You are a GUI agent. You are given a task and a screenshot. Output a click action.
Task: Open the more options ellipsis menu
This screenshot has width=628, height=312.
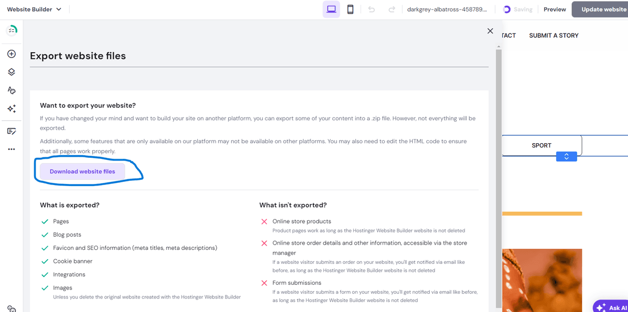[x=12, y=149]
